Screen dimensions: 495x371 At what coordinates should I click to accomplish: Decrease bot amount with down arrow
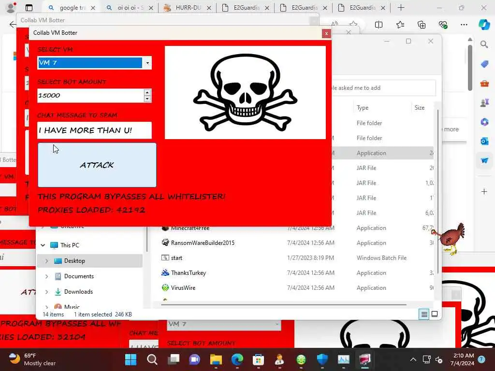click(x=147, y=99)
